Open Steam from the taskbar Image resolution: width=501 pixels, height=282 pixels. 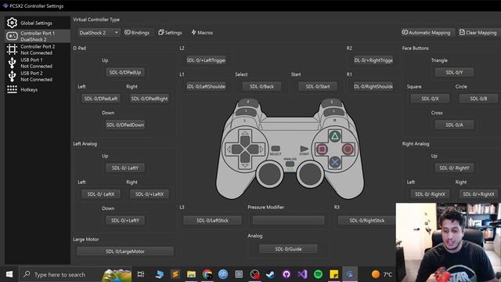click(x=270, y=274)
